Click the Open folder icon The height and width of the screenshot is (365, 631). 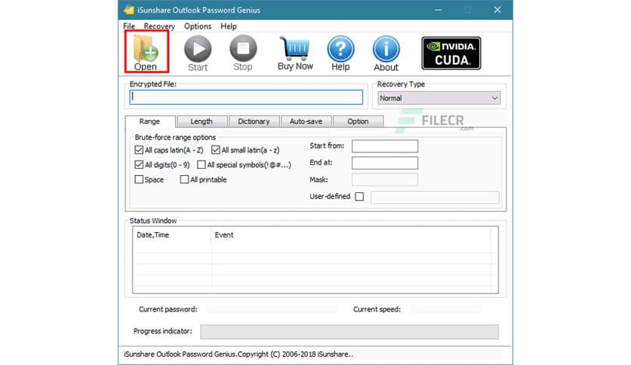[146, 52]
